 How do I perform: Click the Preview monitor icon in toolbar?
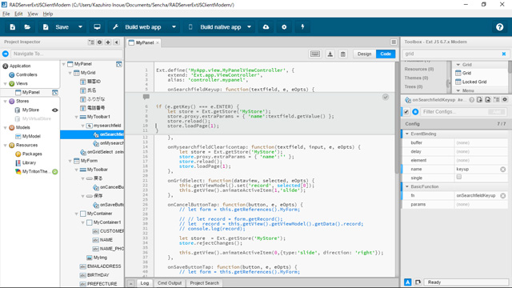(x=97, y=27)
